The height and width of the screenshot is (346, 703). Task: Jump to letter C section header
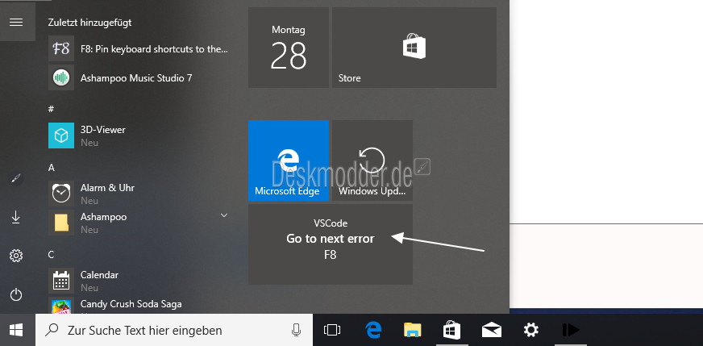pyautogui.click(x=51, y=254)
